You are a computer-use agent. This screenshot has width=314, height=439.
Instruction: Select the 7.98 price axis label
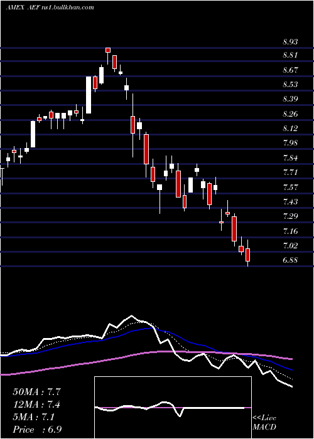(x=290, y=143)
